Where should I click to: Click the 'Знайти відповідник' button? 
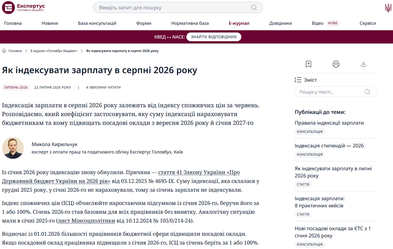pos(214,37)
